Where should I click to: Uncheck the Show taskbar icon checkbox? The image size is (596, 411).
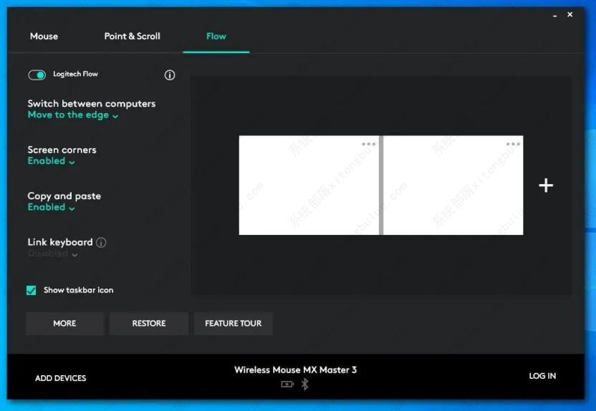point(32,290)
